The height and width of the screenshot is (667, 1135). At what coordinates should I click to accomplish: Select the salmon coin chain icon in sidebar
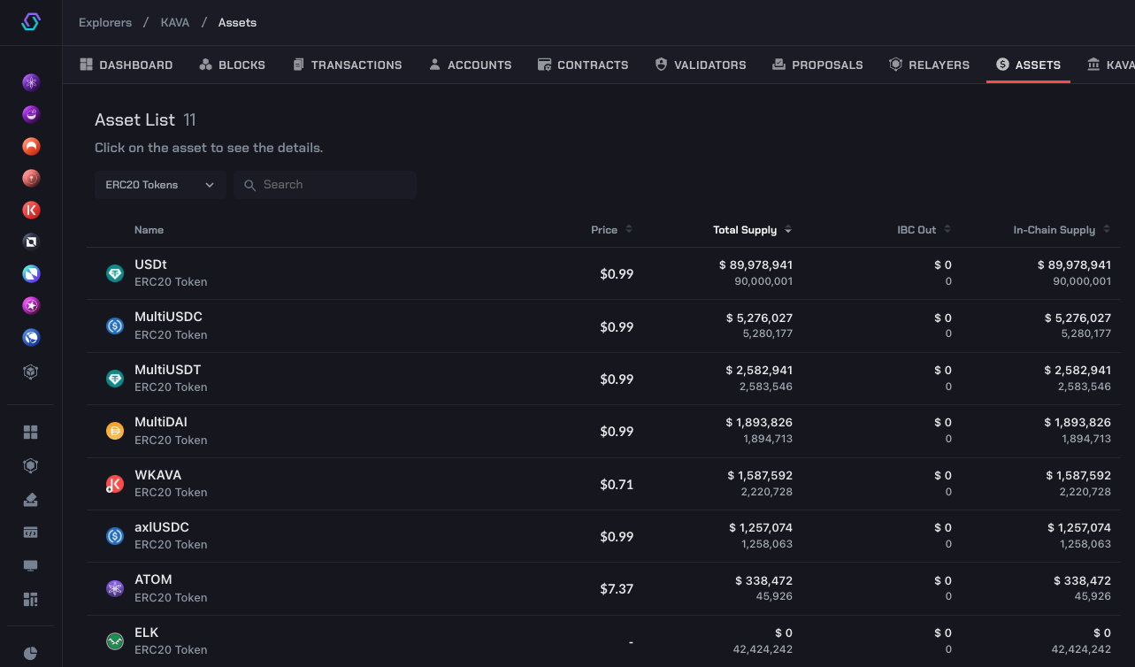click(31, 178)
